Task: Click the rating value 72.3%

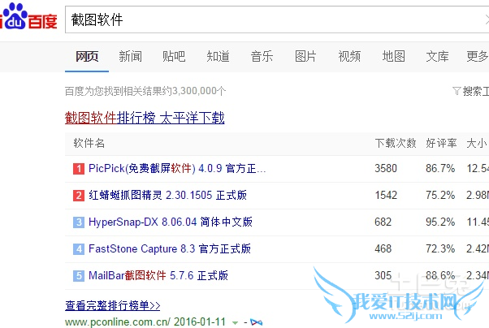Action: click(440, 248)
